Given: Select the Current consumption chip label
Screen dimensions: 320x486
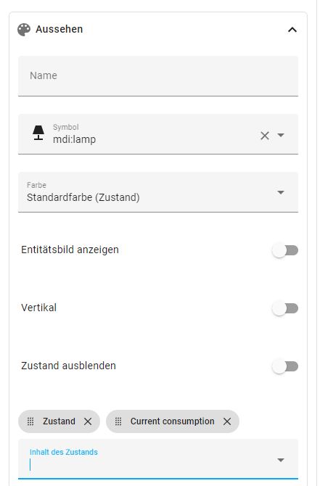Looking at the screenshot, I should [x=173, y=421].
